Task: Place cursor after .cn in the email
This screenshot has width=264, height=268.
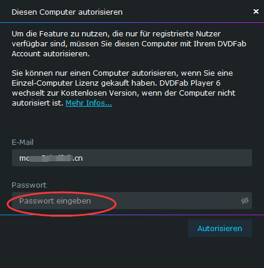Action: tap(83, 158)
